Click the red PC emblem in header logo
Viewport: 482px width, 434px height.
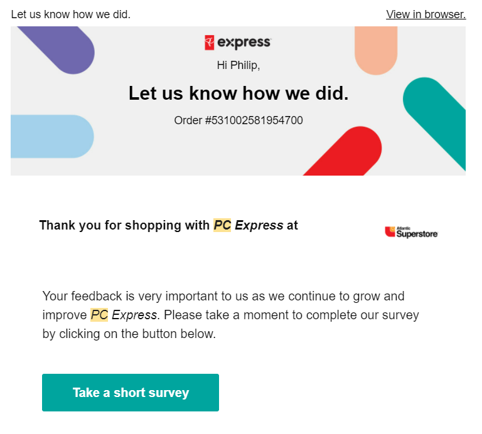click(210, 43)
